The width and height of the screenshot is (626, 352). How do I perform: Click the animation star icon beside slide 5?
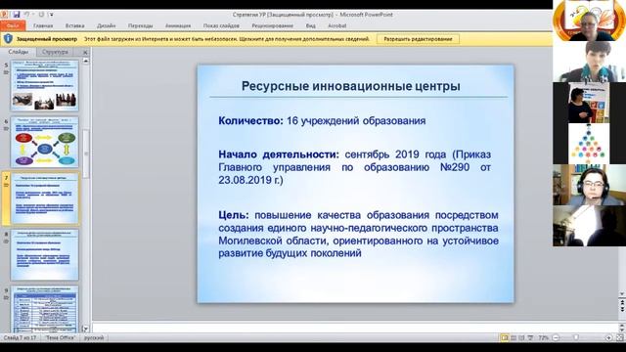pos(6,72)
